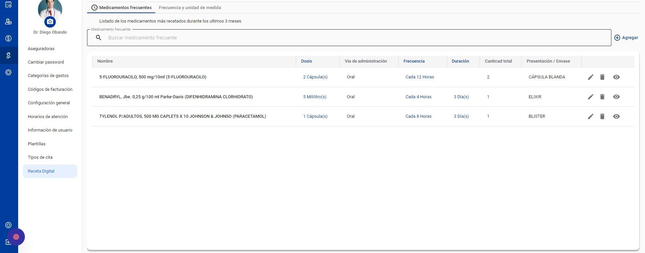
Task: Select the TYLENOL P/ADULTOS medication name
Action: click(x=183, y=116)
